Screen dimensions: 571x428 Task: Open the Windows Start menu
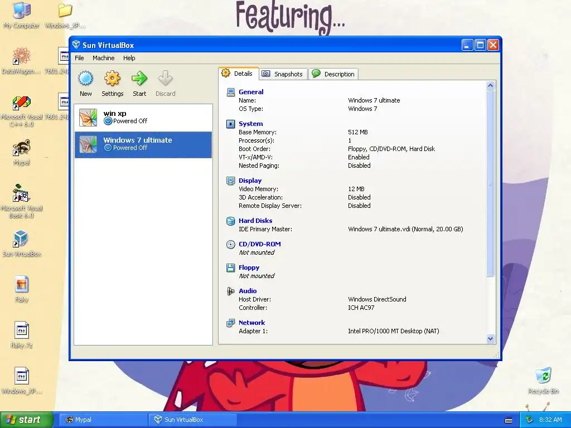click(27, 420)
